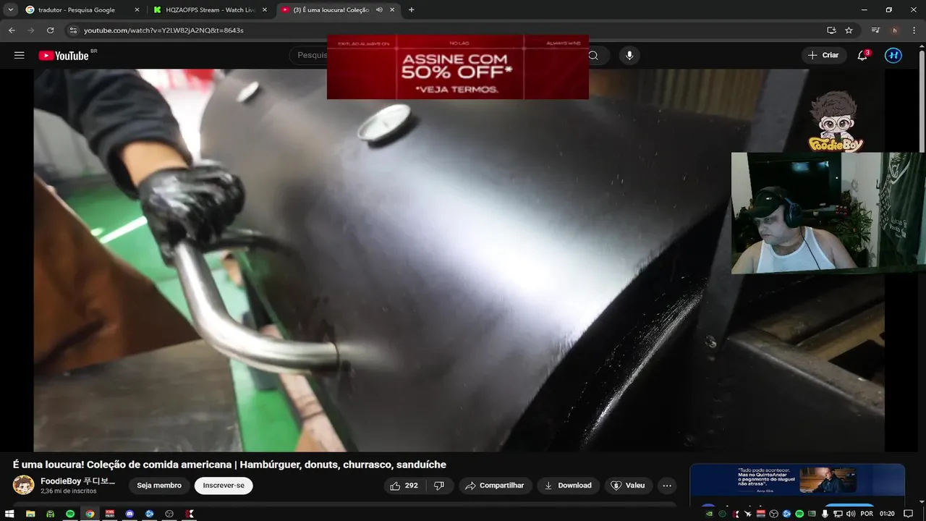This screenshot has width=926, height=521.
Task: Open the more actions ellipsis menu
Action: click(667, 486)
